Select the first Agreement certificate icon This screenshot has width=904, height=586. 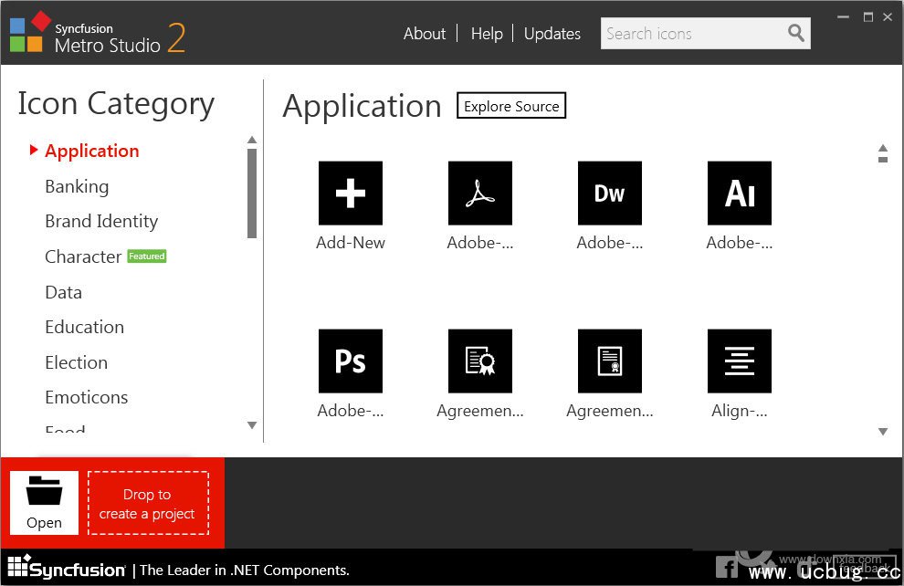[x=480, y=361]
